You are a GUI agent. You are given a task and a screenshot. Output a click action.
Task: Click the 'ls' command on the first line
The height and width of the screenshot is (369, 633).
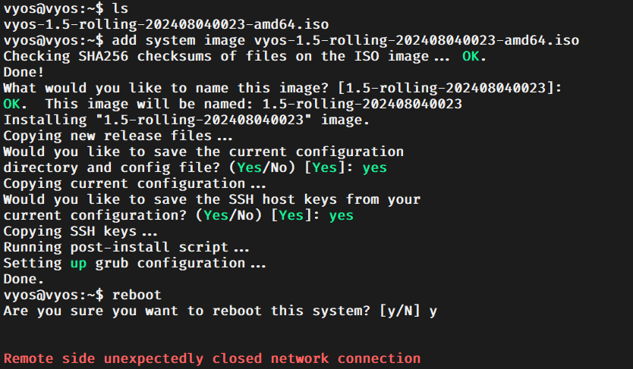[121, 8]
